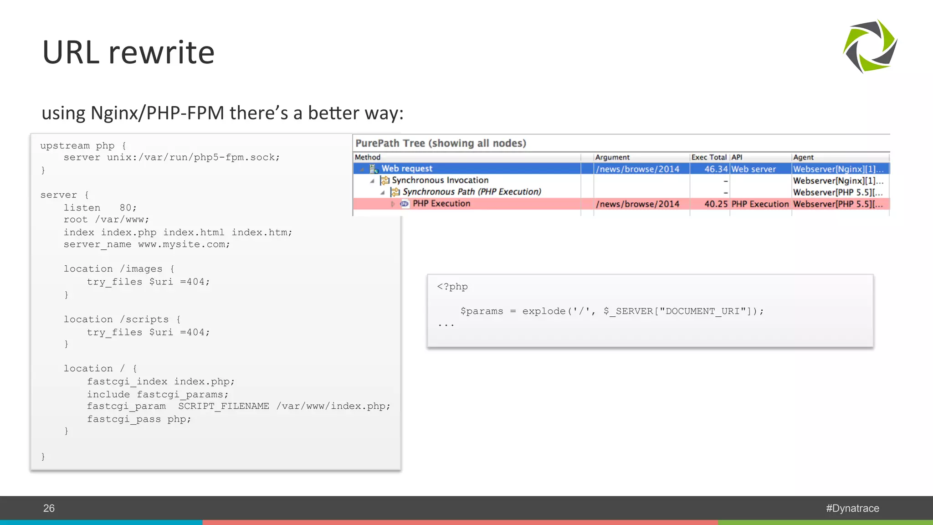Viewport: 933px width, 525px height.
Task: Click the '$params = explode' code line
Action: (x=612, y=311)
